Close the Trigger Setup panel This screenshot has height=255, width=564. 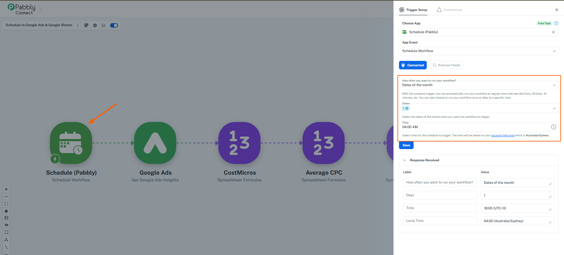[x=557, y=10]
